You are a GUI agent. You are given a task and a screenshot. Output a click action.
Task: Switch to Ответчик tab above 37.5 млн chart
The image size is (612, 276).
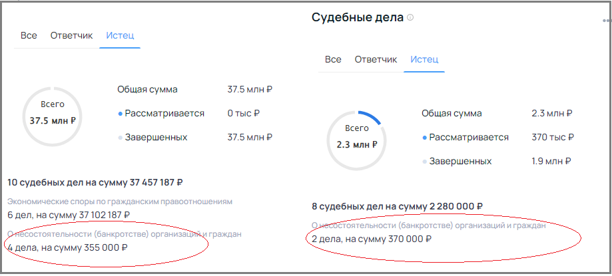71,35
